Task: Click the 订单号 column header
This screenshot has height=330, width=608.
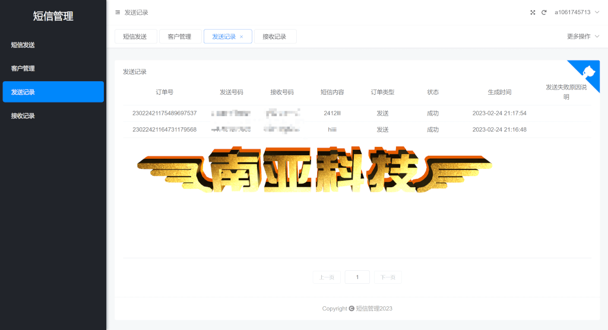Action: coord(164,92)
